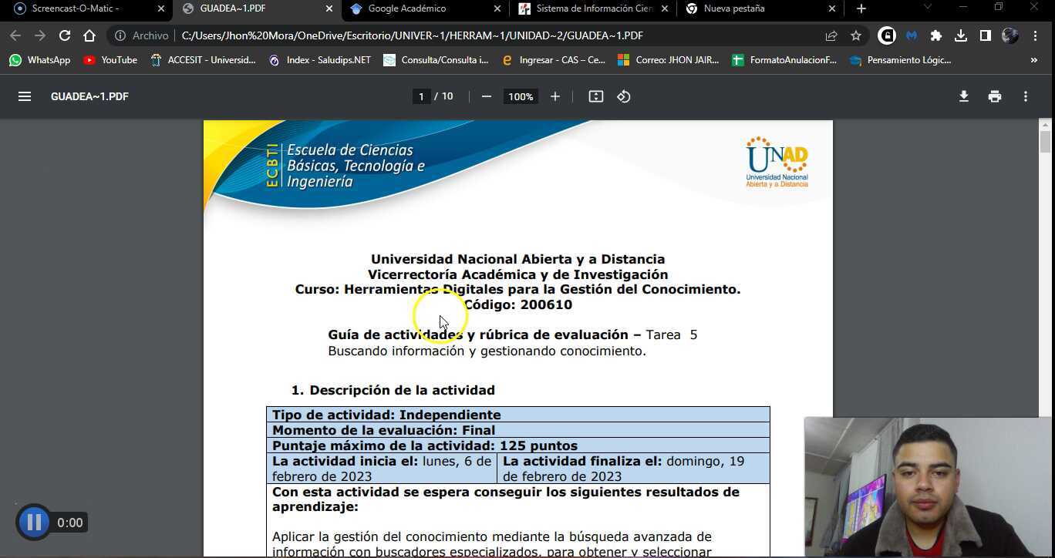The height and width of the screenshot is (558, 1055).
Task: Toggle the bookmark star for this page
Action: point(857,35)
